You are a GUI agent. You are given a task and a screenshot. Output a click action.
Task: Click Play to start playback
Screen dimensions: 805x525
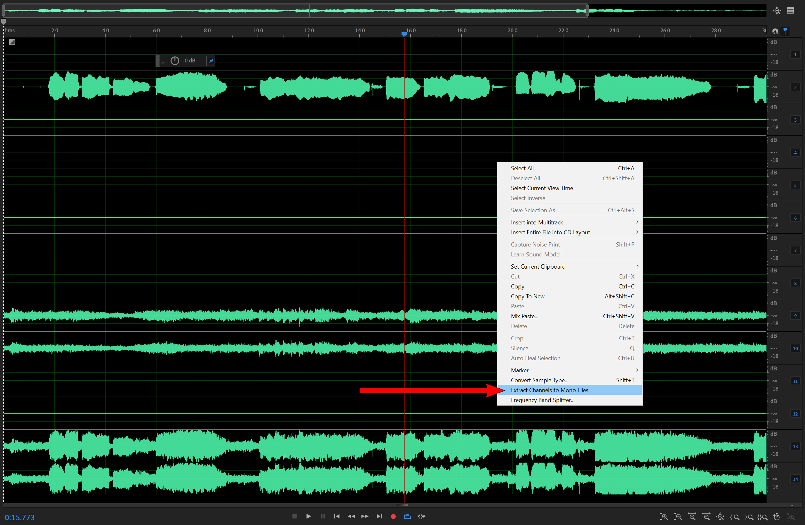click(308, 516)
